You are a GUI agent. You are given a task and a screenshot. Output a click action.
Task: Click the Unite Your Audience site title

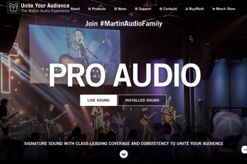click(45, 5)
